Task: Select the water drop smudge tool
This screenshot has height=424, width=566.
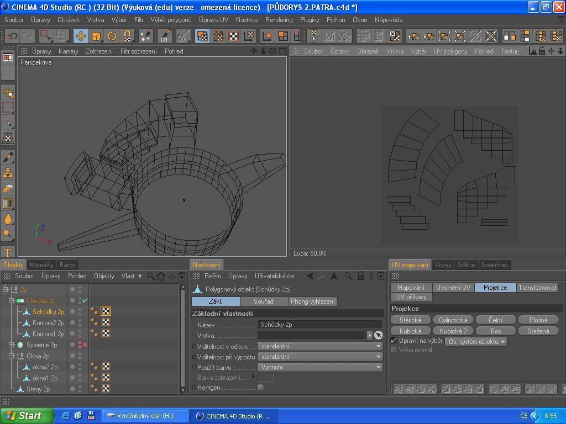Action: tap(8, 219)
